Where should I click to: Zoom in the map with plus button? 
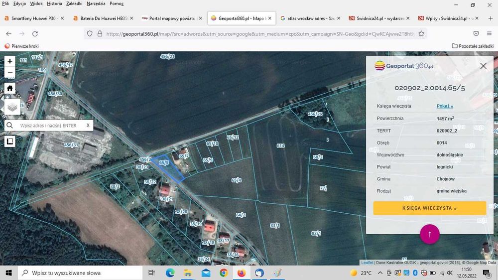[10, 61]
